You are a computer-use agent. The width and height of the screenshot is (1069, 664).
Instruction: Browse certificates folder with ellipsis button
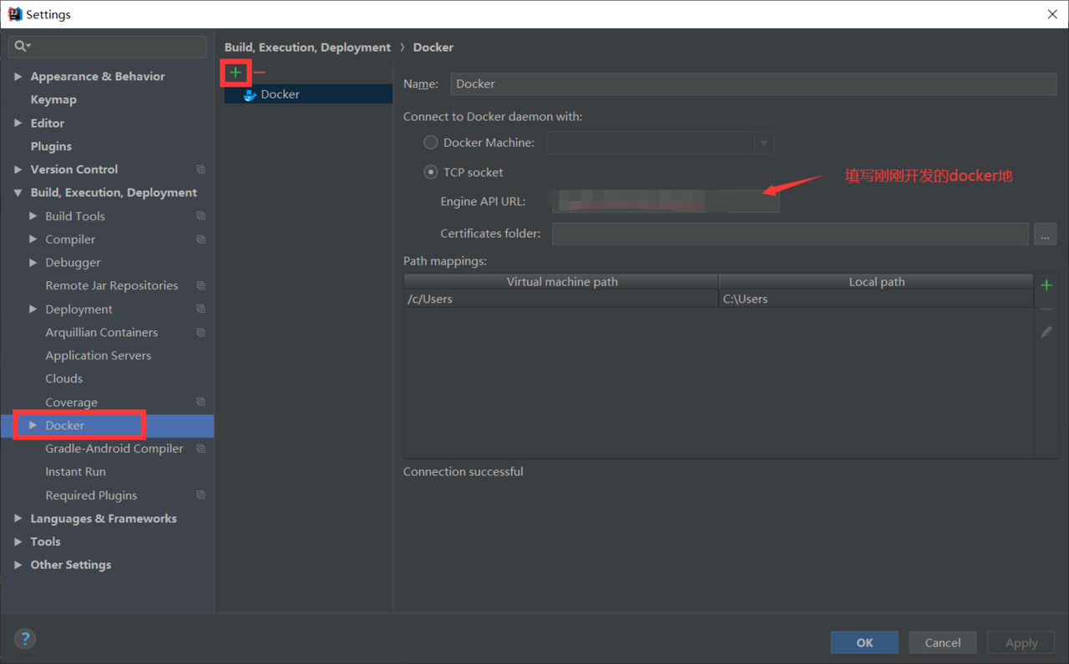[1045, 234]
